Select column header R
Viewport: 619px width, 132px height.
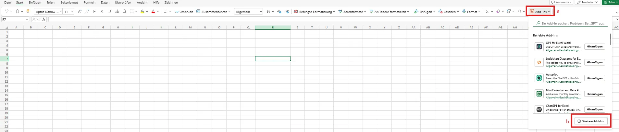pos(273,27)
